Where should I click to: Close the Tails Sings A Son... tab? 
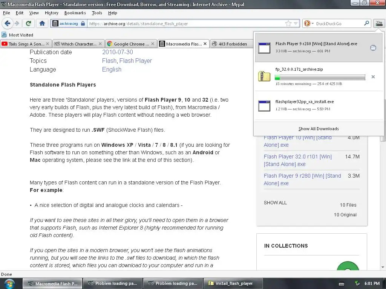(x=47, y=44)
